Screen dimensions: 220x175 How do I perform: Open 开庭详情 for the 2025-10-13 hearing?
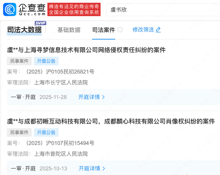[89, 168]
